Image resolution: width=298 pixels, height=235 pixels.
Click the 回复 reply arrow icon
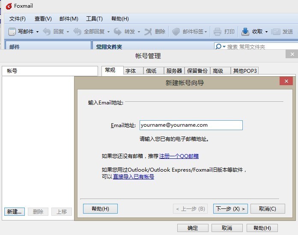coord(47,32)
